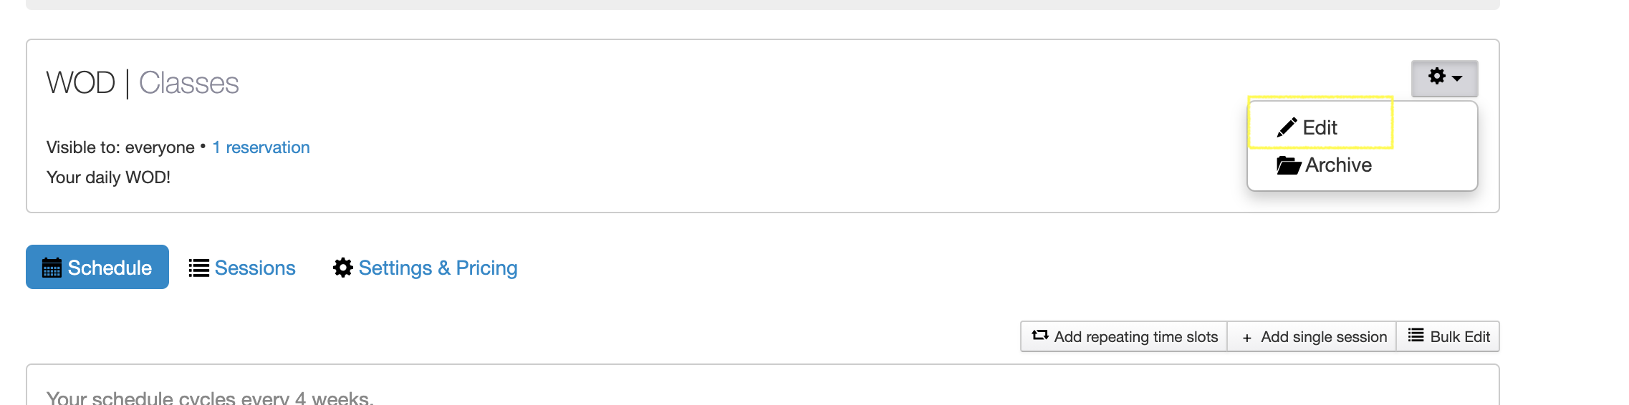
Task: Click the gear icon beside Settings & Pricing
Action: [343, 268]
